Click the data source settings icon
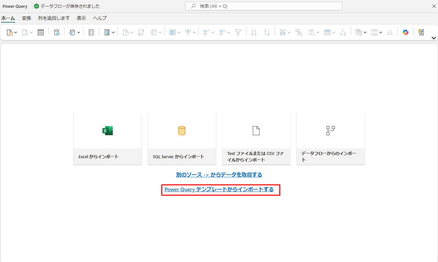438x262 pixels. click(57, 32)
